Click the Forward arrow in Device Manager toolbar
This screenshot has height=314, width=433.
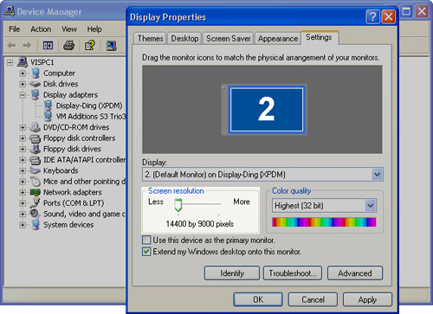[x=27, y=45]
